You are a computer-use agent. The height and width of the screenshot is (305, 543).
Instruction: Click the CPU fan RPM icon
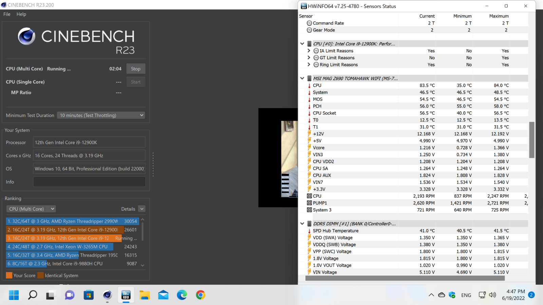click(x=309, y=196)
